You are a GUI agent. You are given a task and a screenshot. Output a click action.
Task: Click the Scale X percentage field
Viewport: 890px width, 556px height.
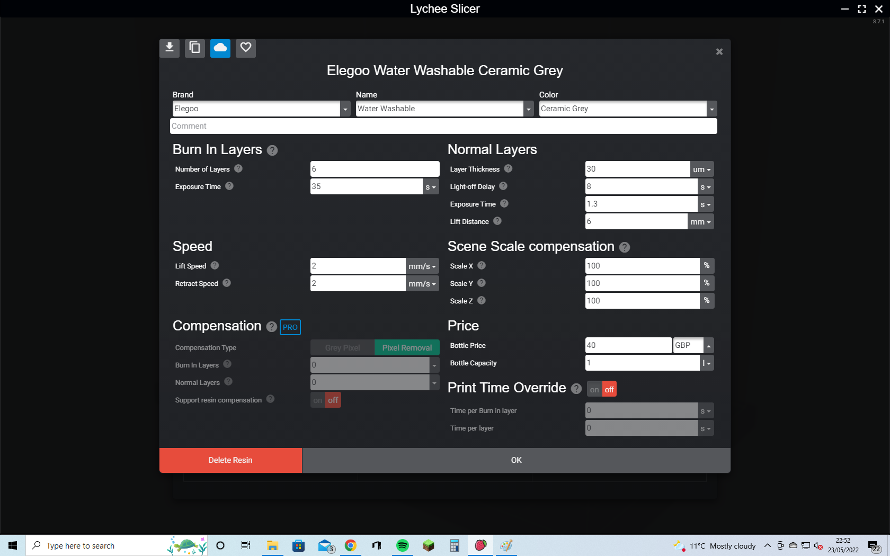642,266
